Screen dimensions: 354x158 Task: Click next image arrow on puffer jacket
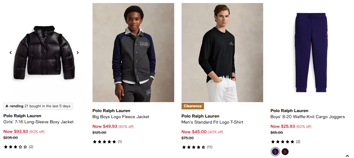tap(78, 53)
